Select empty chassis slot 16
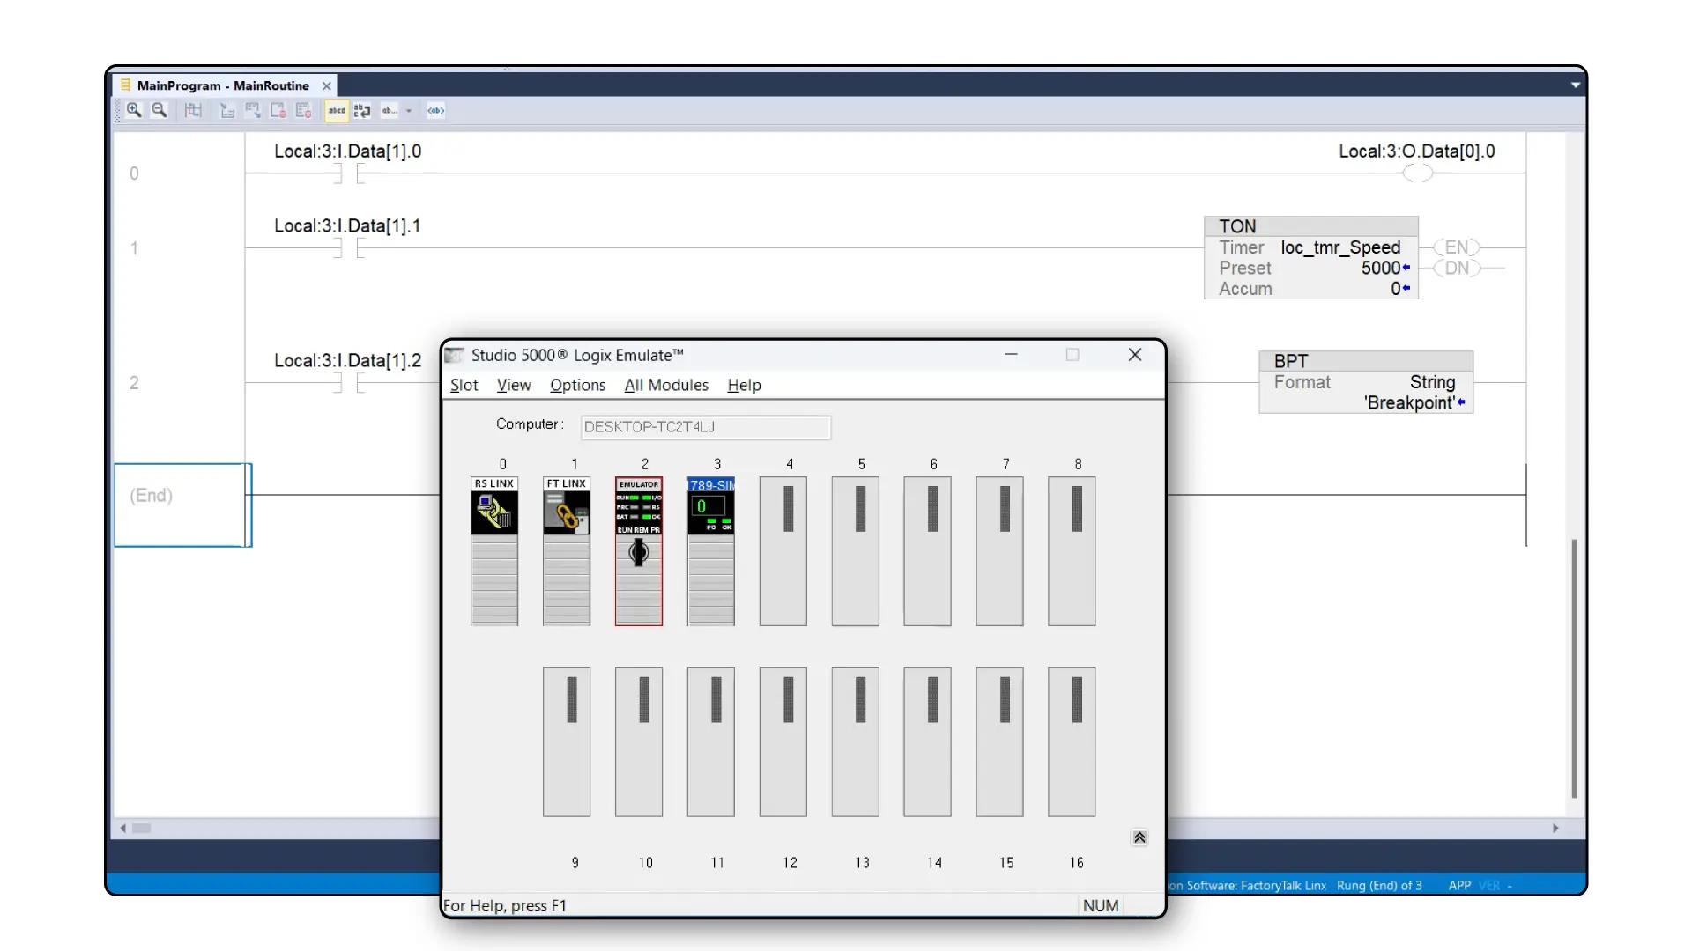This screenshot has width=1692, height=951. pos(1072,742)
